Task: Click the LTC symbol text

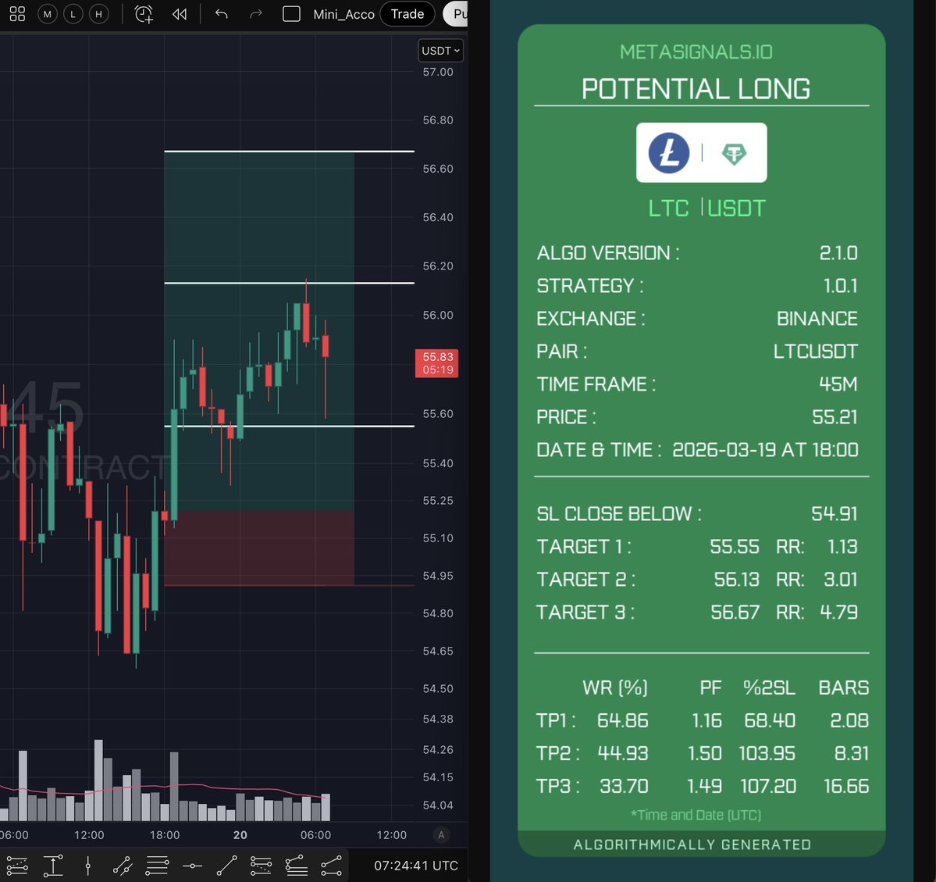Action: (668, 209)
